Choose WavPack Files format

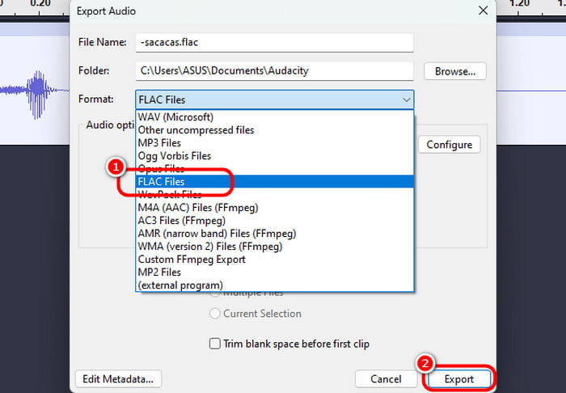coord(274,195)
